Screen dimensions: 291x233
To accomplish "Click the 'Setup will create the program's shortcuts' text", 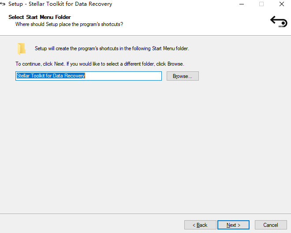I will tap(112, 48).
